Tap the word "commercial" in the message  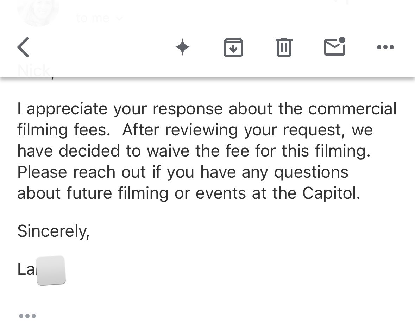pos(352,109)
